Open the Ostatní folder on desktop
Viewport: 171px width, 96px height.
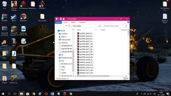coord(5,79)
